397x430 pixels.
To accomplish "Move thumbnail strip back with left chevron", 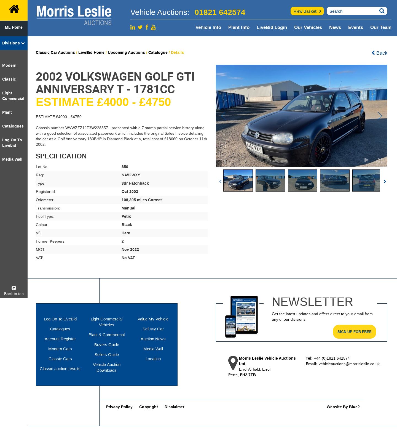I will click(220, 181).
